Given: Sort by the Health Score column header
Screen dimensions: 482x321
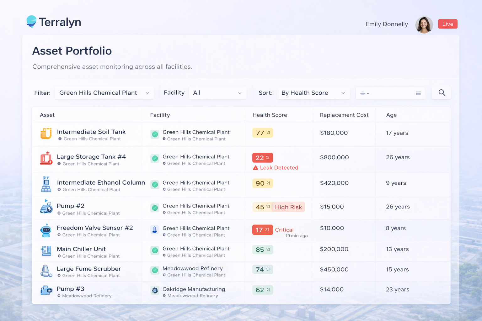Looking at the screenshot, I should (x=270, y=115).
